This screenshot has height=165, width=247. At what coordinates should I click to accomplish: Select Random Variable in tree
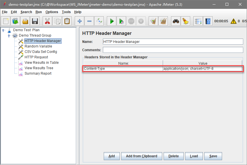tap(38, 46)
